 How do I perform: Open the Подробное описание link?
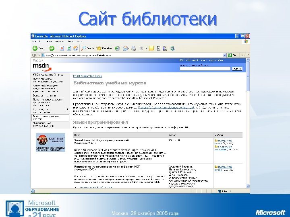[x=224, y=148]
